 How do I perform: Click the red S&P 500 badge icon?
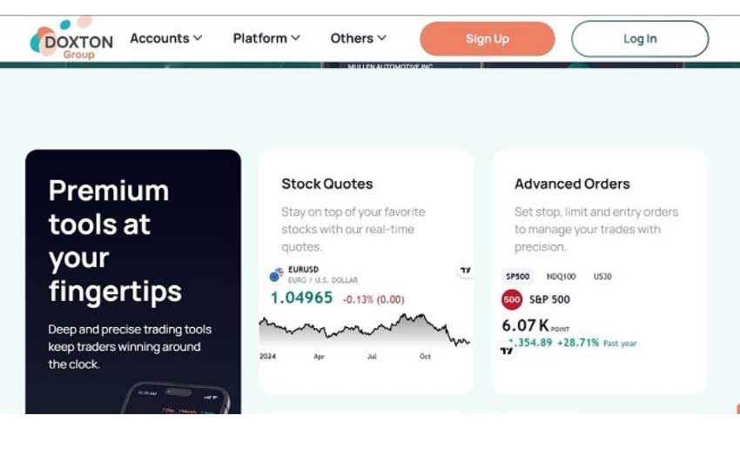coord(512,300)
